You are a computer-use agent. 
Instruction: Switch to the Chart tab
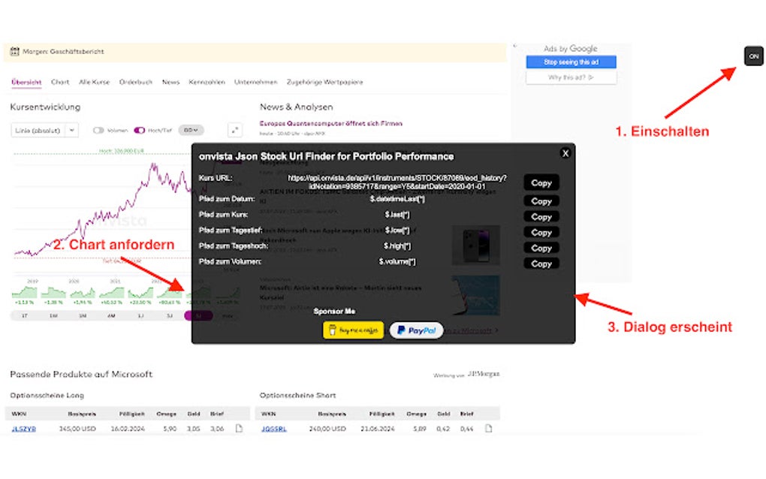tap(59, 82)
